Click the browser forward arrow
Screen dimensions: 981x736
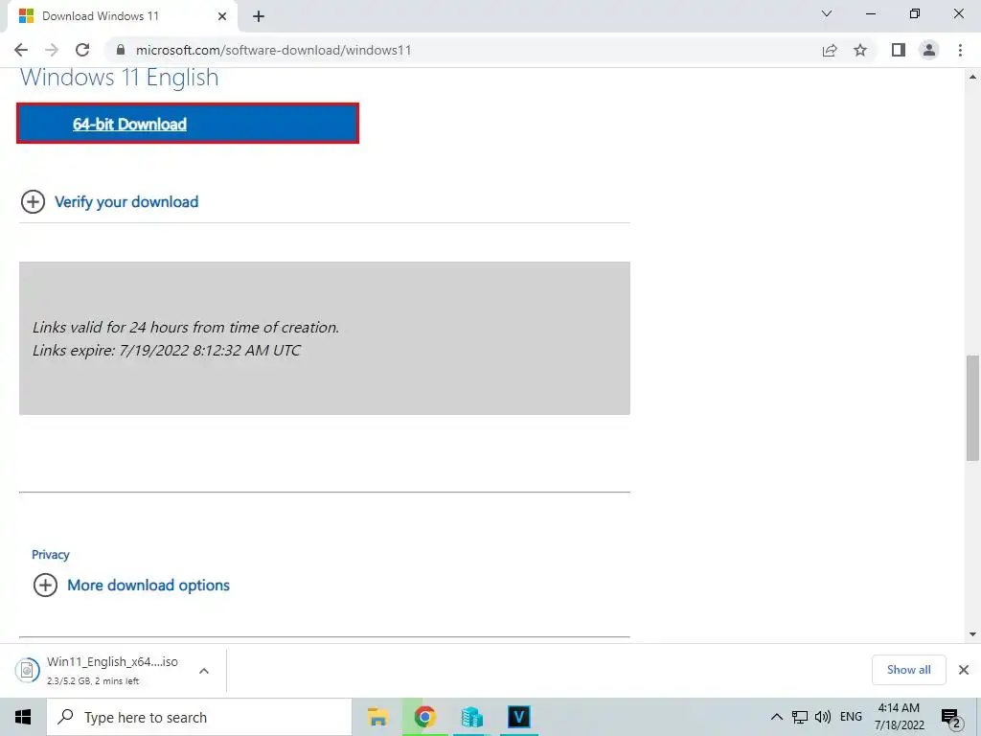click(52, 50)
